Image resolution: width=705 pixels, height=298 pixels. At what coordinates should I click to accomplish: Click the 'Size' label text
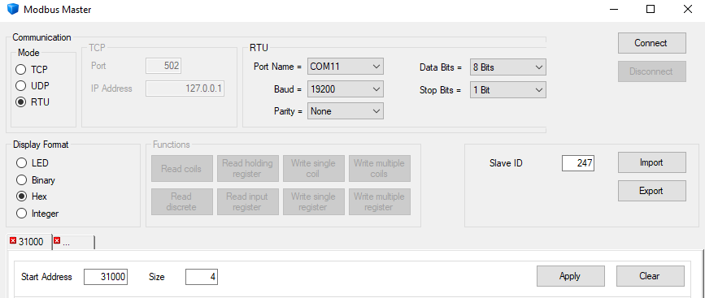tap(156, 277)
